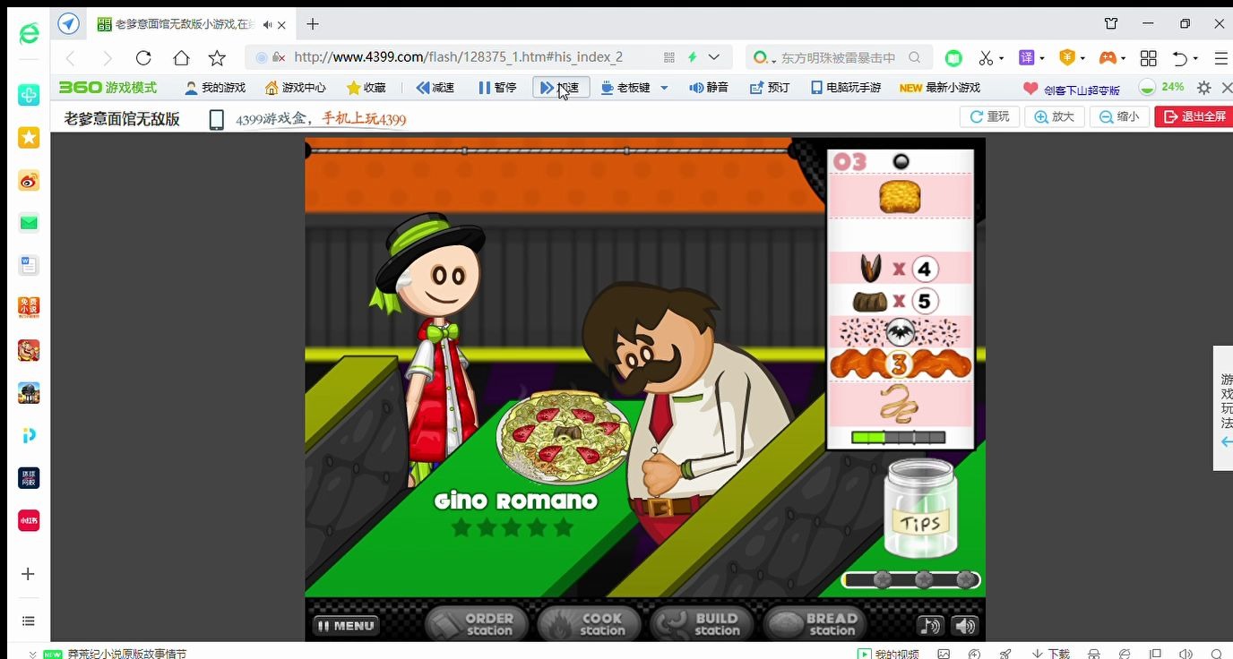
Task: Pause the game with 暂停
Action: (497, 88)
